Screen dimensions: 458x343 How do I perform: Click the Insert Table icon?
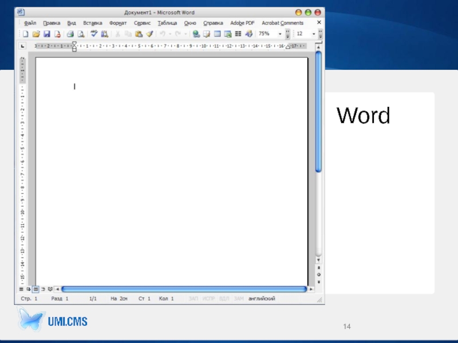(218, 34)
